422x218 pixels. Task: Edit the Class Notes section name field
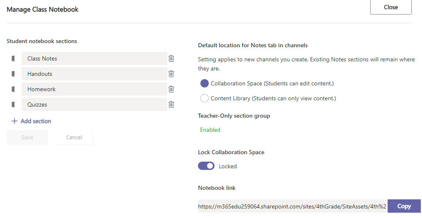[x=94, y=58]
